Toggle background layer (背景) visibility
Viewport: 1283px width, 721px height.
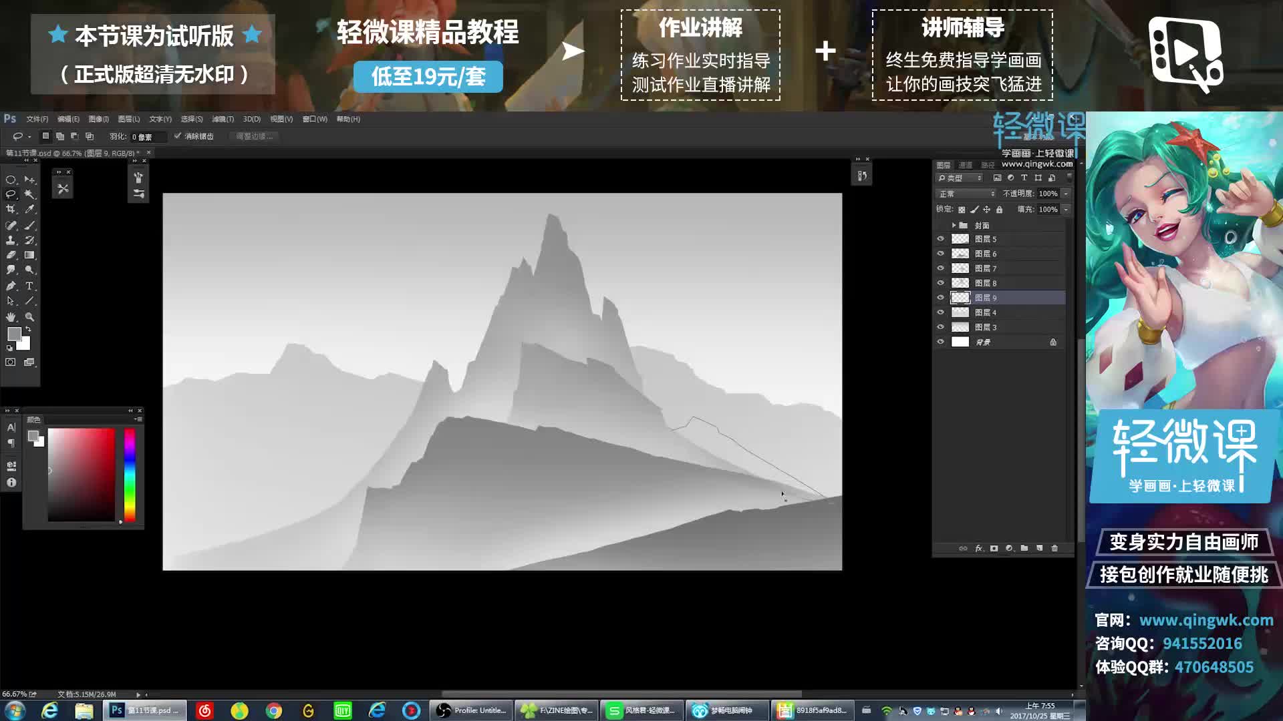(940, 342)
